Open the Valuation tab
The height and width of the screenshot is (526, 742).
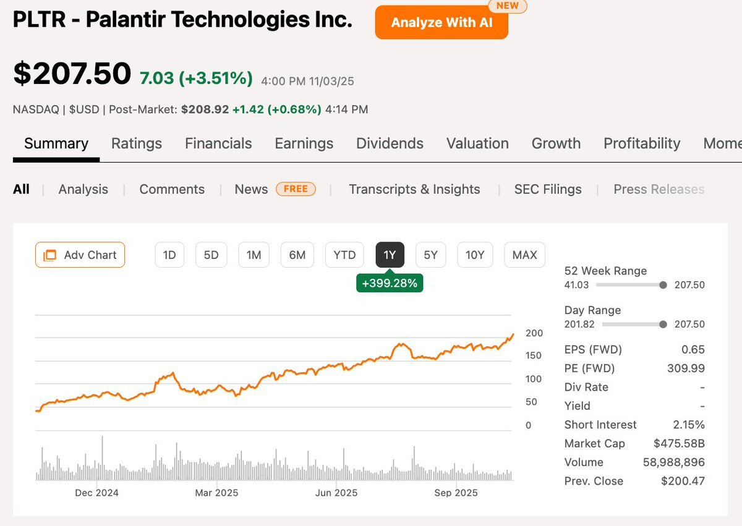[477, 143]
